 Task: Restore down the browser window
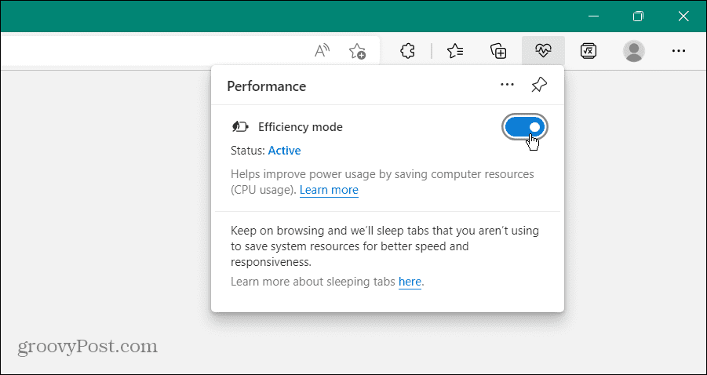(x=639, y=16)
